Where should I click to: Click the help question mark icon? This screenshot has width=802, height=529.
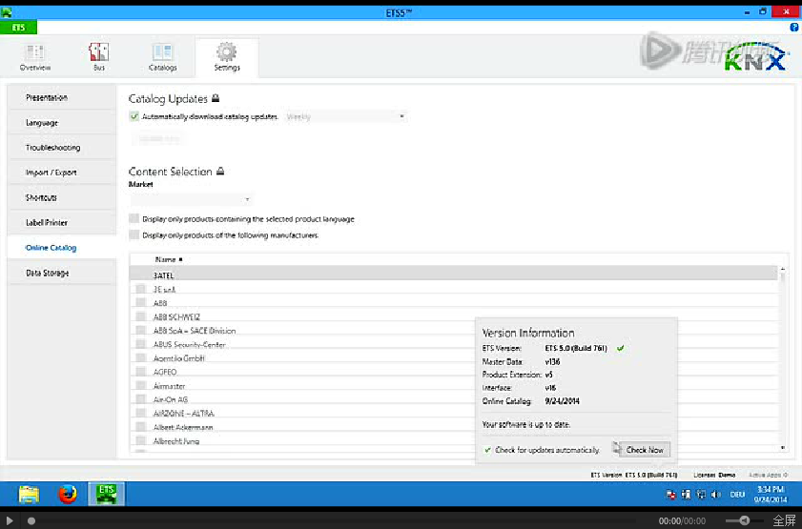point(794,28)
